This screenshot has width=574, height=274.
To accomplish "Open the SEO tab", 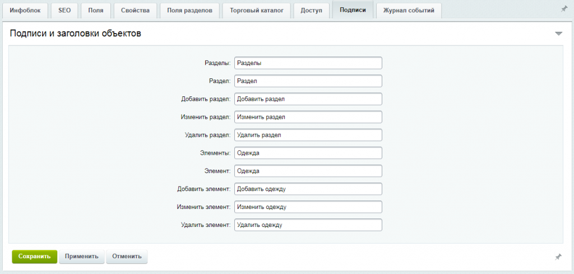I will coord(64,10).
